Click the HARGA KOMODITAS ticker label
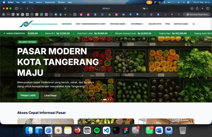The image size is (212, 137). 14,33
